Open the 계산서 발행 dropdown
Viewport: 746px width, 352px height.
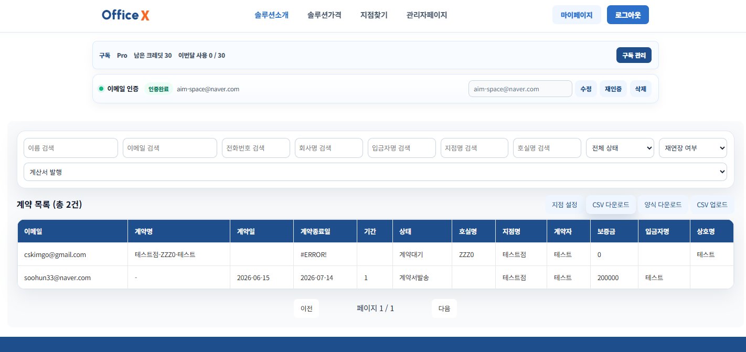375,172
